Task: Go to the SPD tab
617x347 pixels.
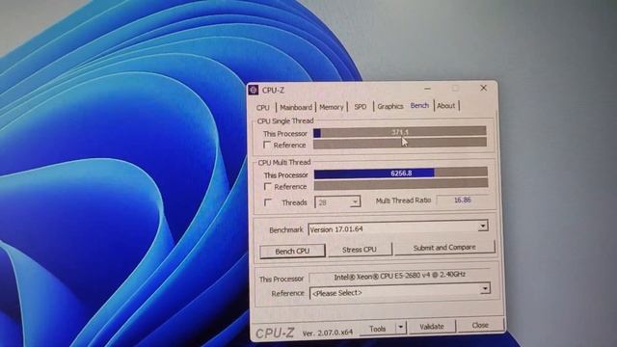Action: pyautogui.click(x=360, y=106)
